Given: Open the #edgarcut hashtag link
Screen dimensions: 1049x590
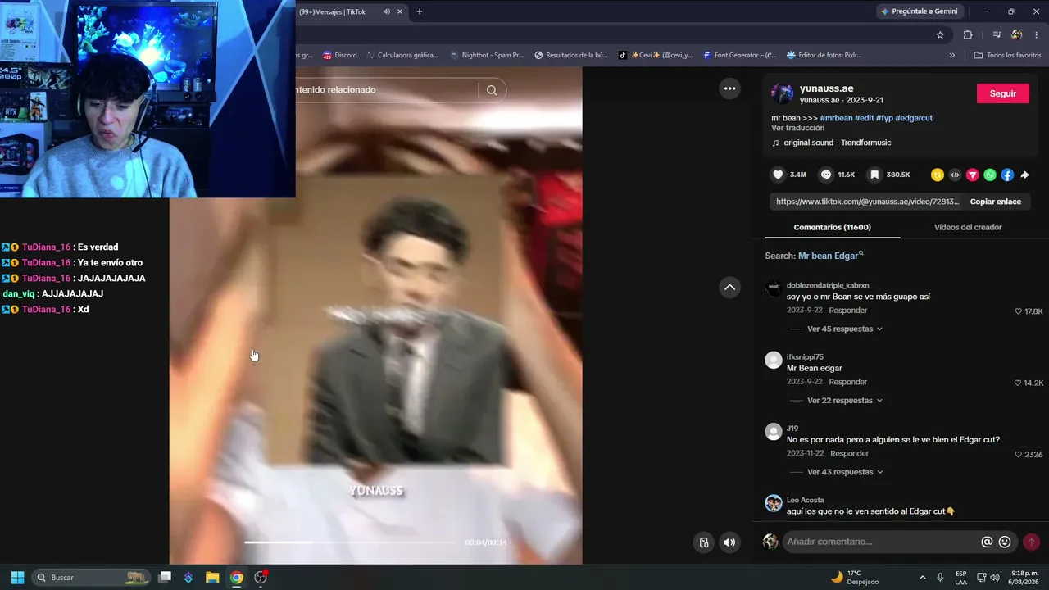Looking at the screenshot, I should pos(914,118).
